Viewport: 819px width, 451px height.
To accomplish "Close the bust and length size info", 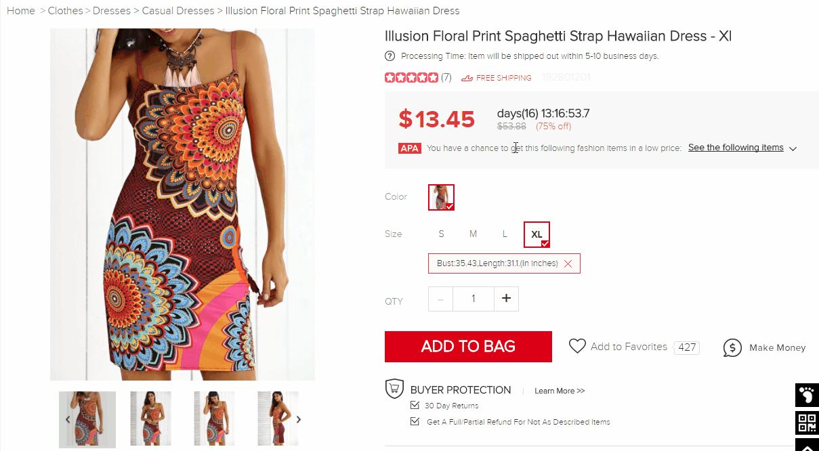I will (568, 263).
